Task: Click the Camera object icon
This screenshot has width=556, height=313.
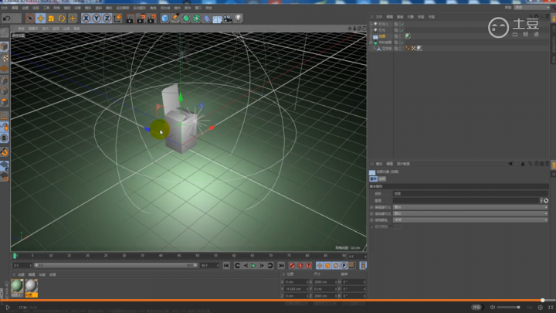Action: pos(228,18)
